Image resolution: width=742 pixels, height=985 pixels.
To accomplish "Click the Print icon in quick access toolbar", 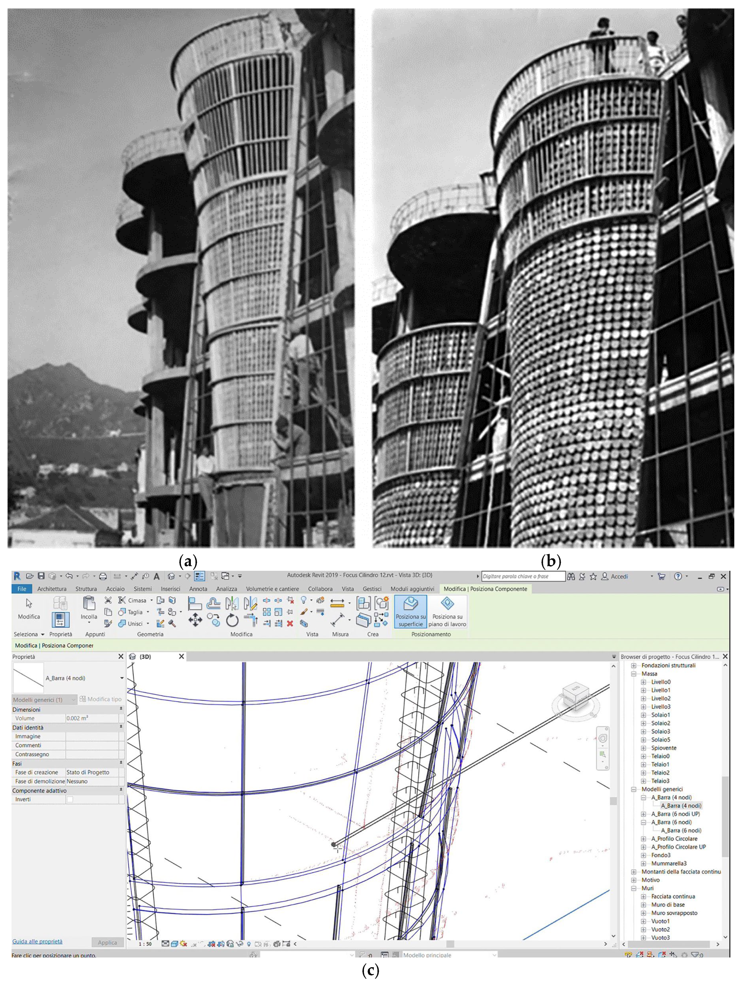I will (103, 576).
